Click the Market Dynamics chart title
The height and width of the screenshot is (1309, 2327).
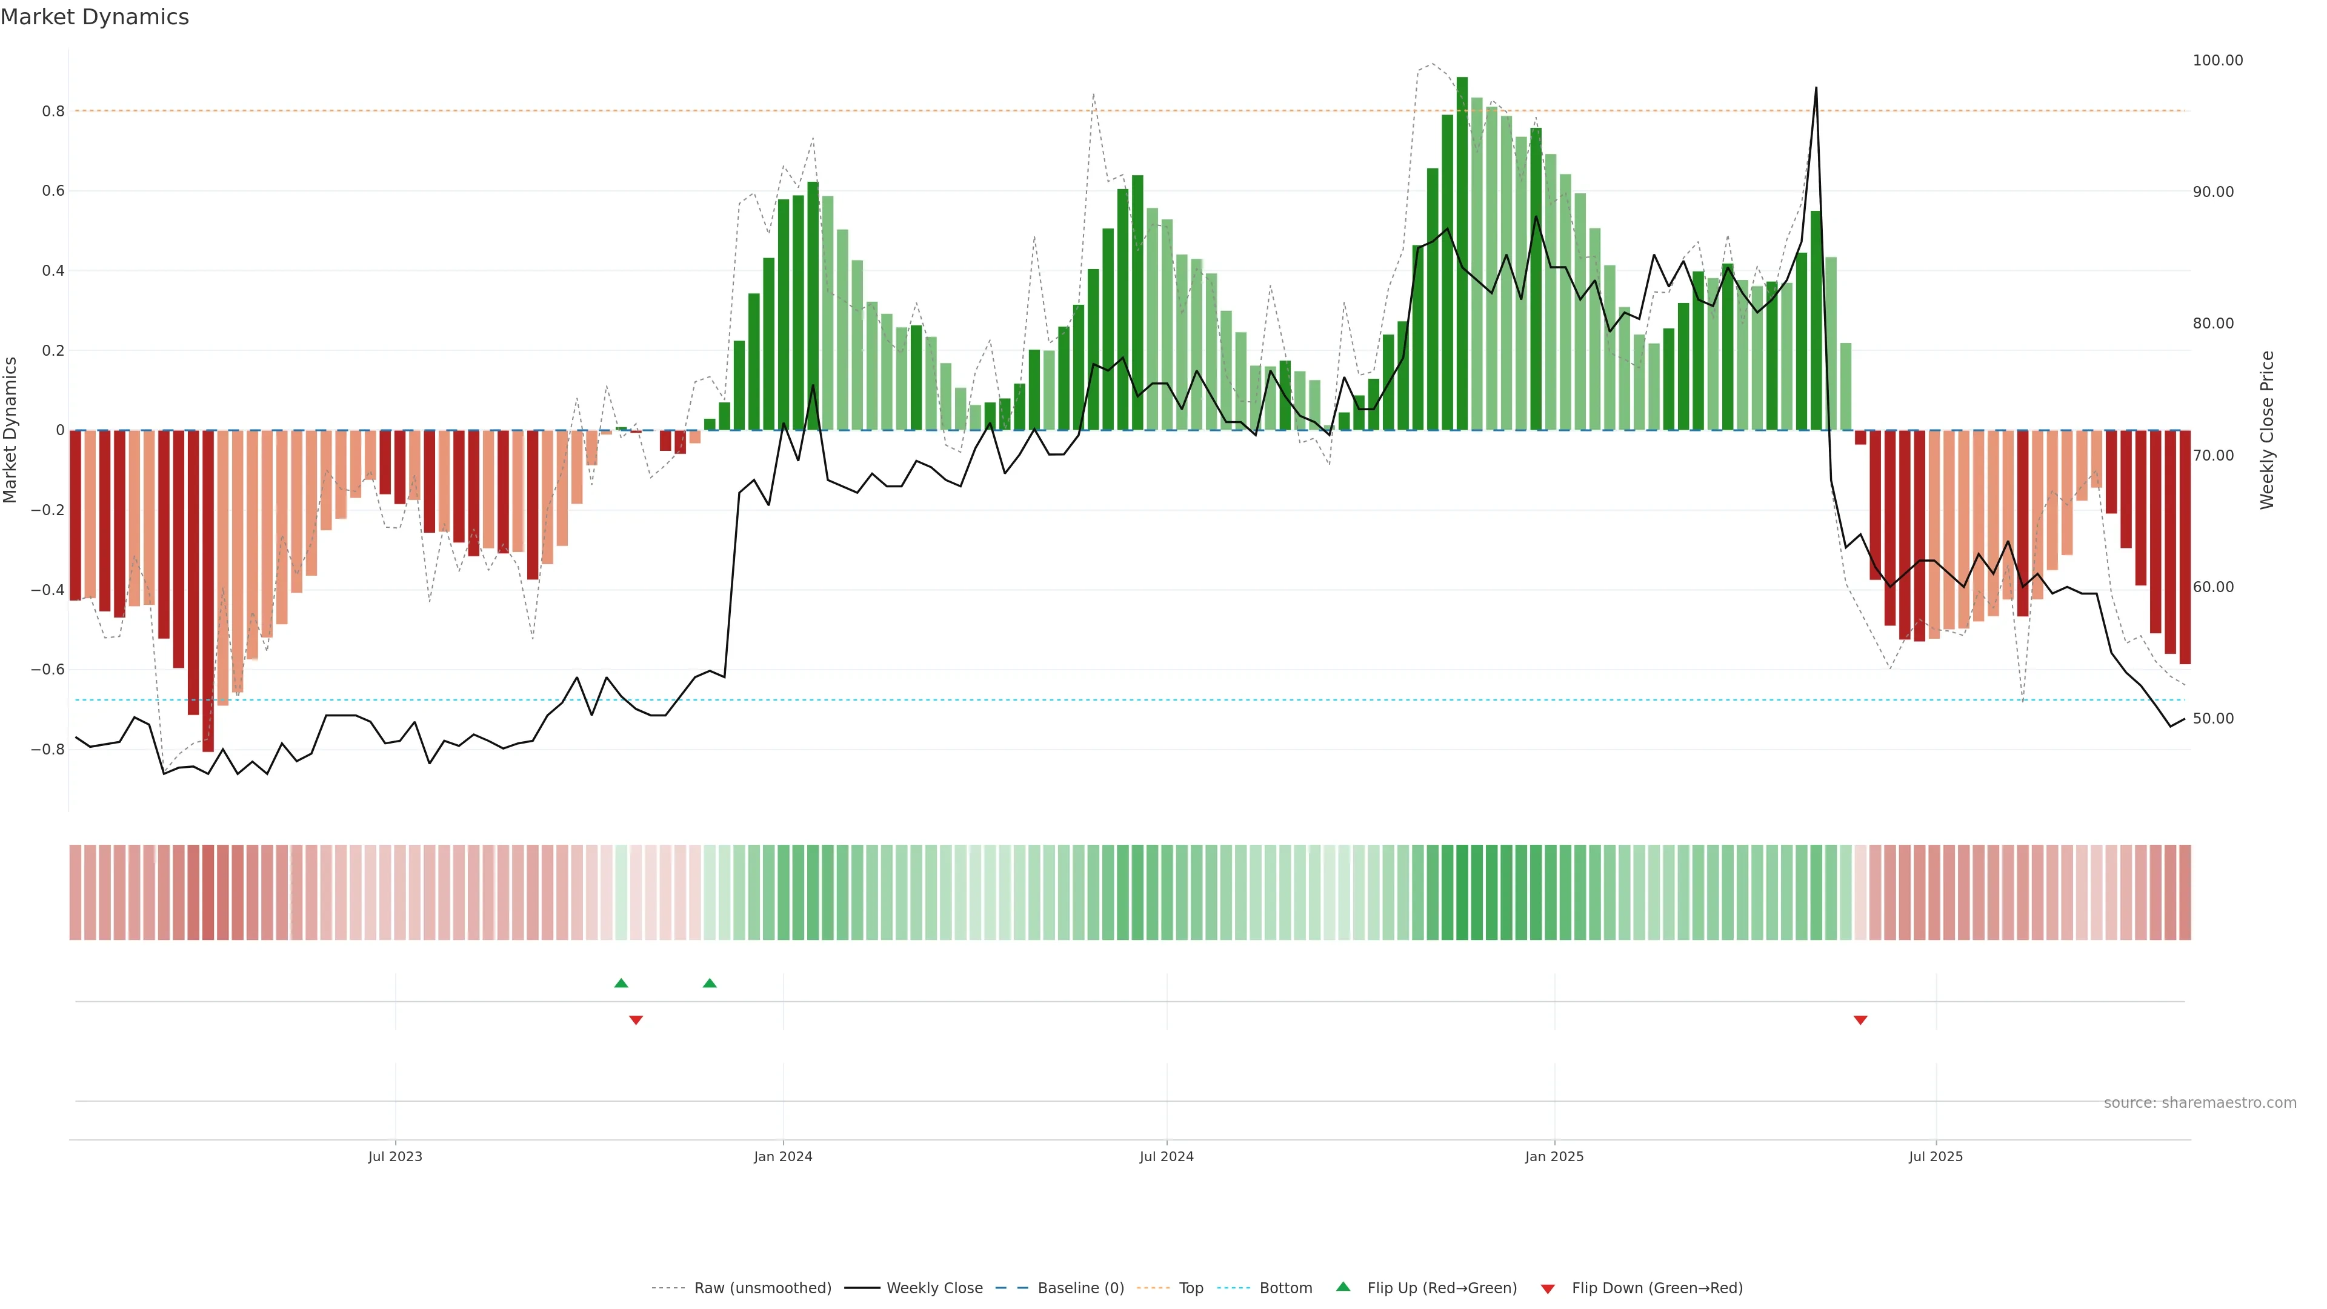point(95,17)
